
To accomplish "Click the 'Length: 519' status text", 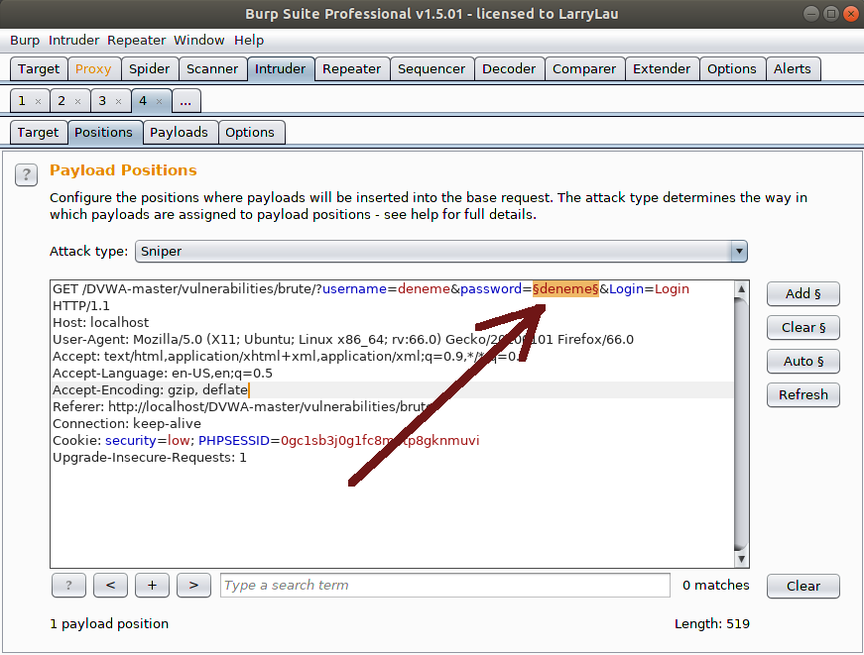I will click(712, 623).
